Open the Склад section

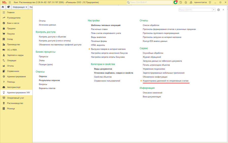click(x=16, y=39)
